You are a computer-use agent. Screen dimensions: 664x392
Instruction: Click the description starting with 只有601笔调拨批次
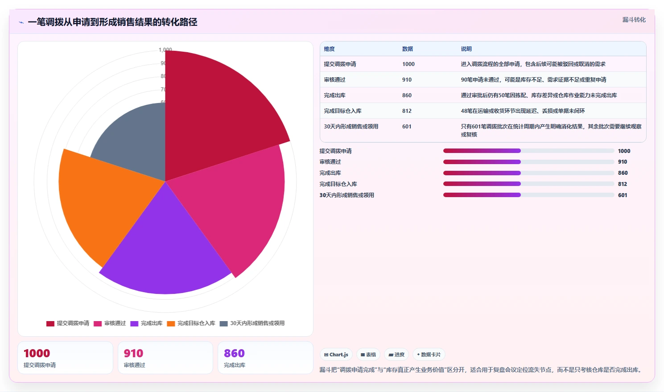point(551,131)
